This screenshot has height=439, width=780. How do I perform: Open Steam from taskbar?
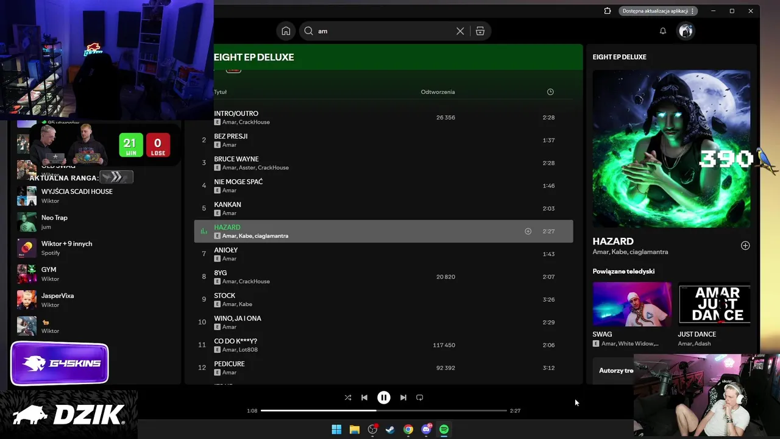click(390, 430)
